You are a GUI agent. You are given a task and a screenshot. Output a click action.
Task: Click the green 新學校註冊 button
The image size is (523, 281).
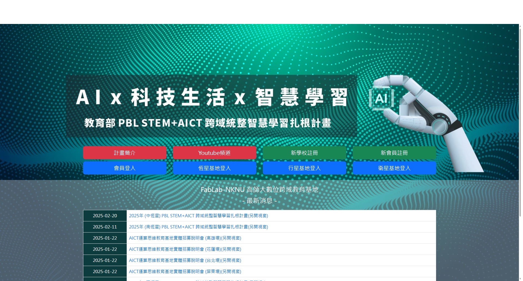pos(304,153)
